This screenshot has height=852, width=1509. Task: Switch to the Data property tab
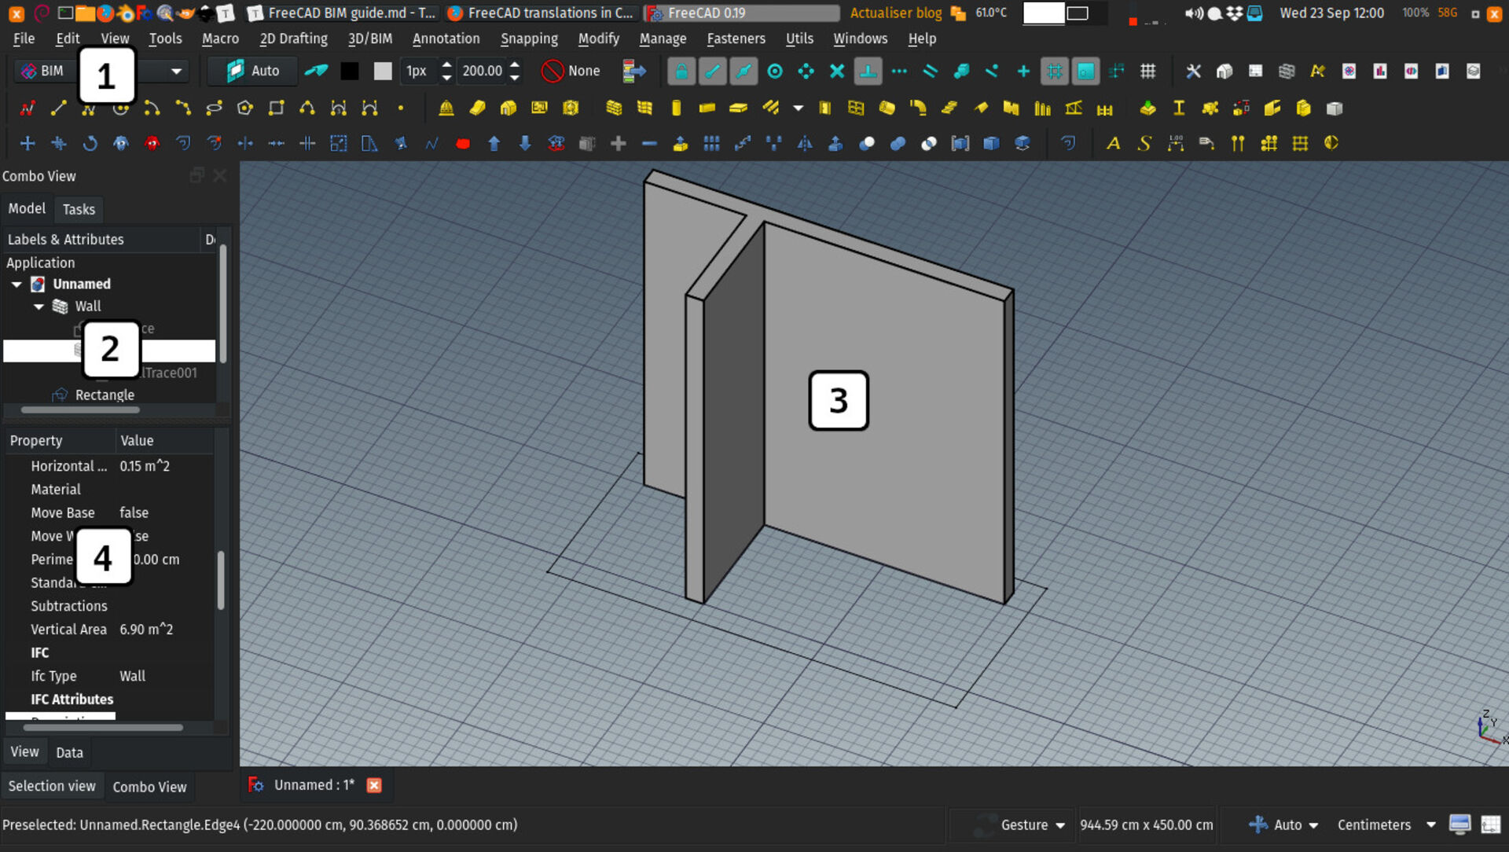tap(69, 752)
